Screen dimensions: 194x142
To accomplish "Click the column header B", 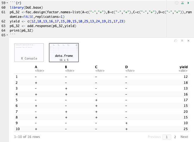I will (66, 67).
